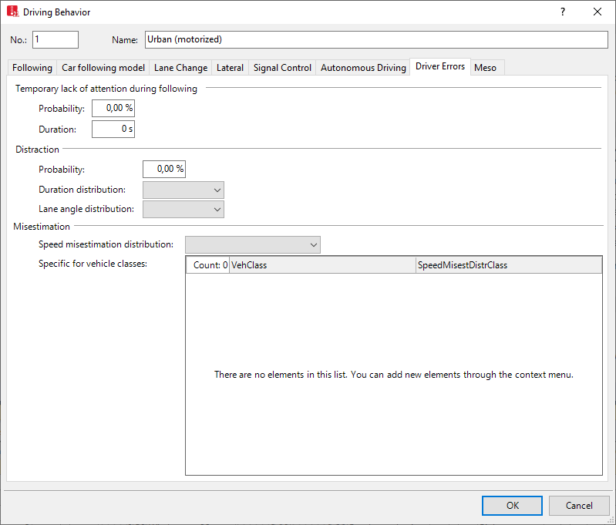Close the Driving Behavior dialog
The width and height of the screenshot is (616, 525).
[x=597, y=12]
